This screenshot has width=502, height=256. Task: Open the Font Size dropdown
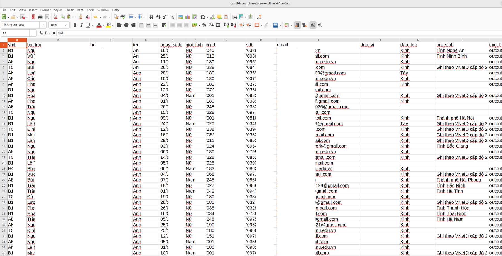pos(66,25)
